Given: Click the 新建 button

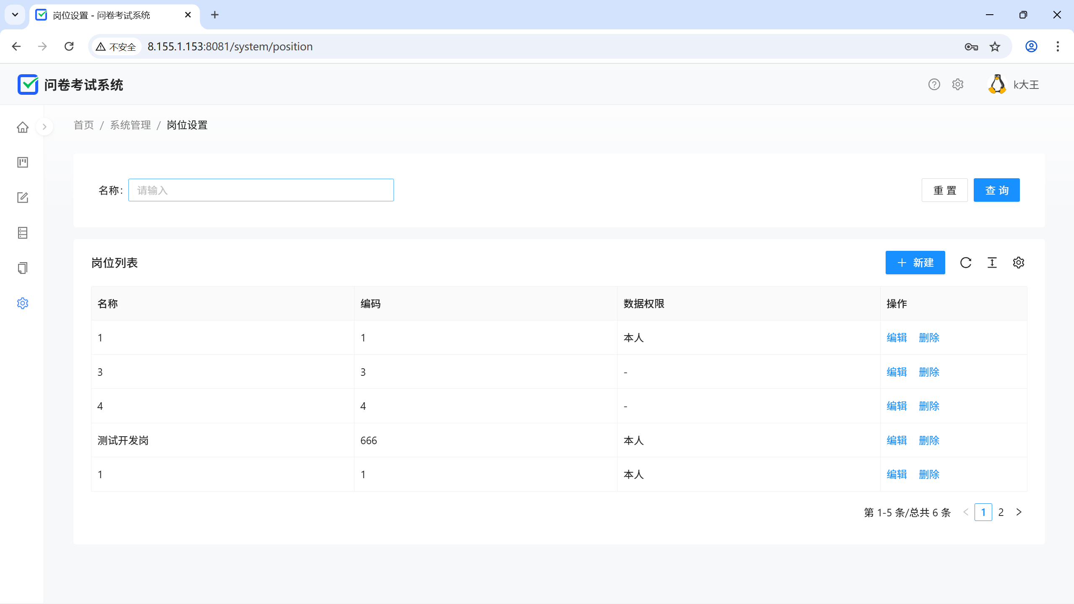Looking at the screenshot, I should point(915,263).
